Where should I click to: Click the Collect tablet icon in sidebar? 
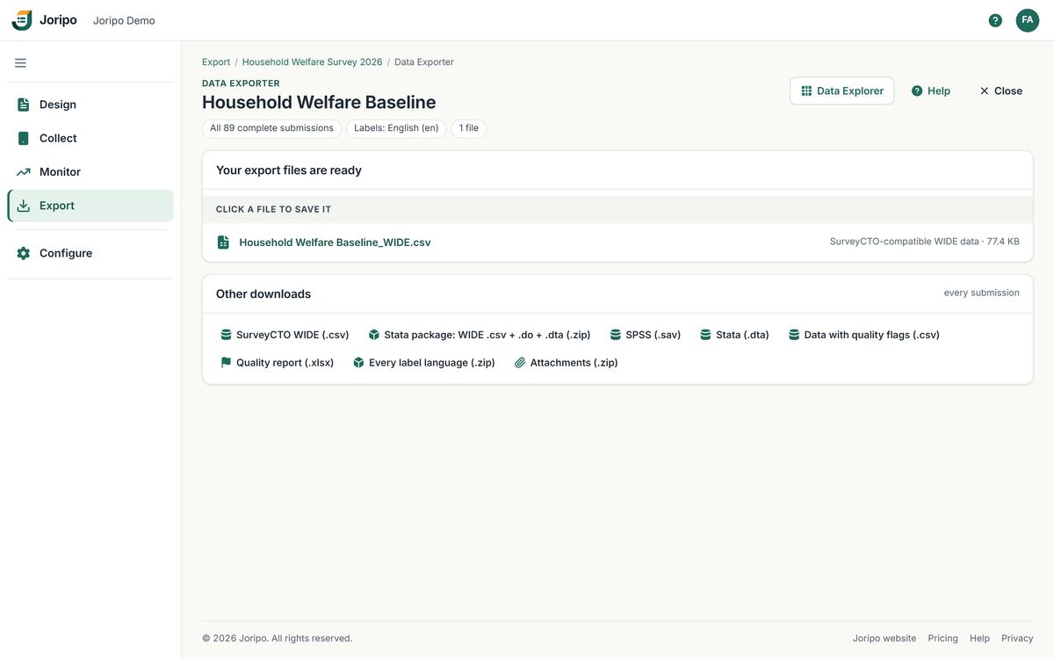point(24,138)
